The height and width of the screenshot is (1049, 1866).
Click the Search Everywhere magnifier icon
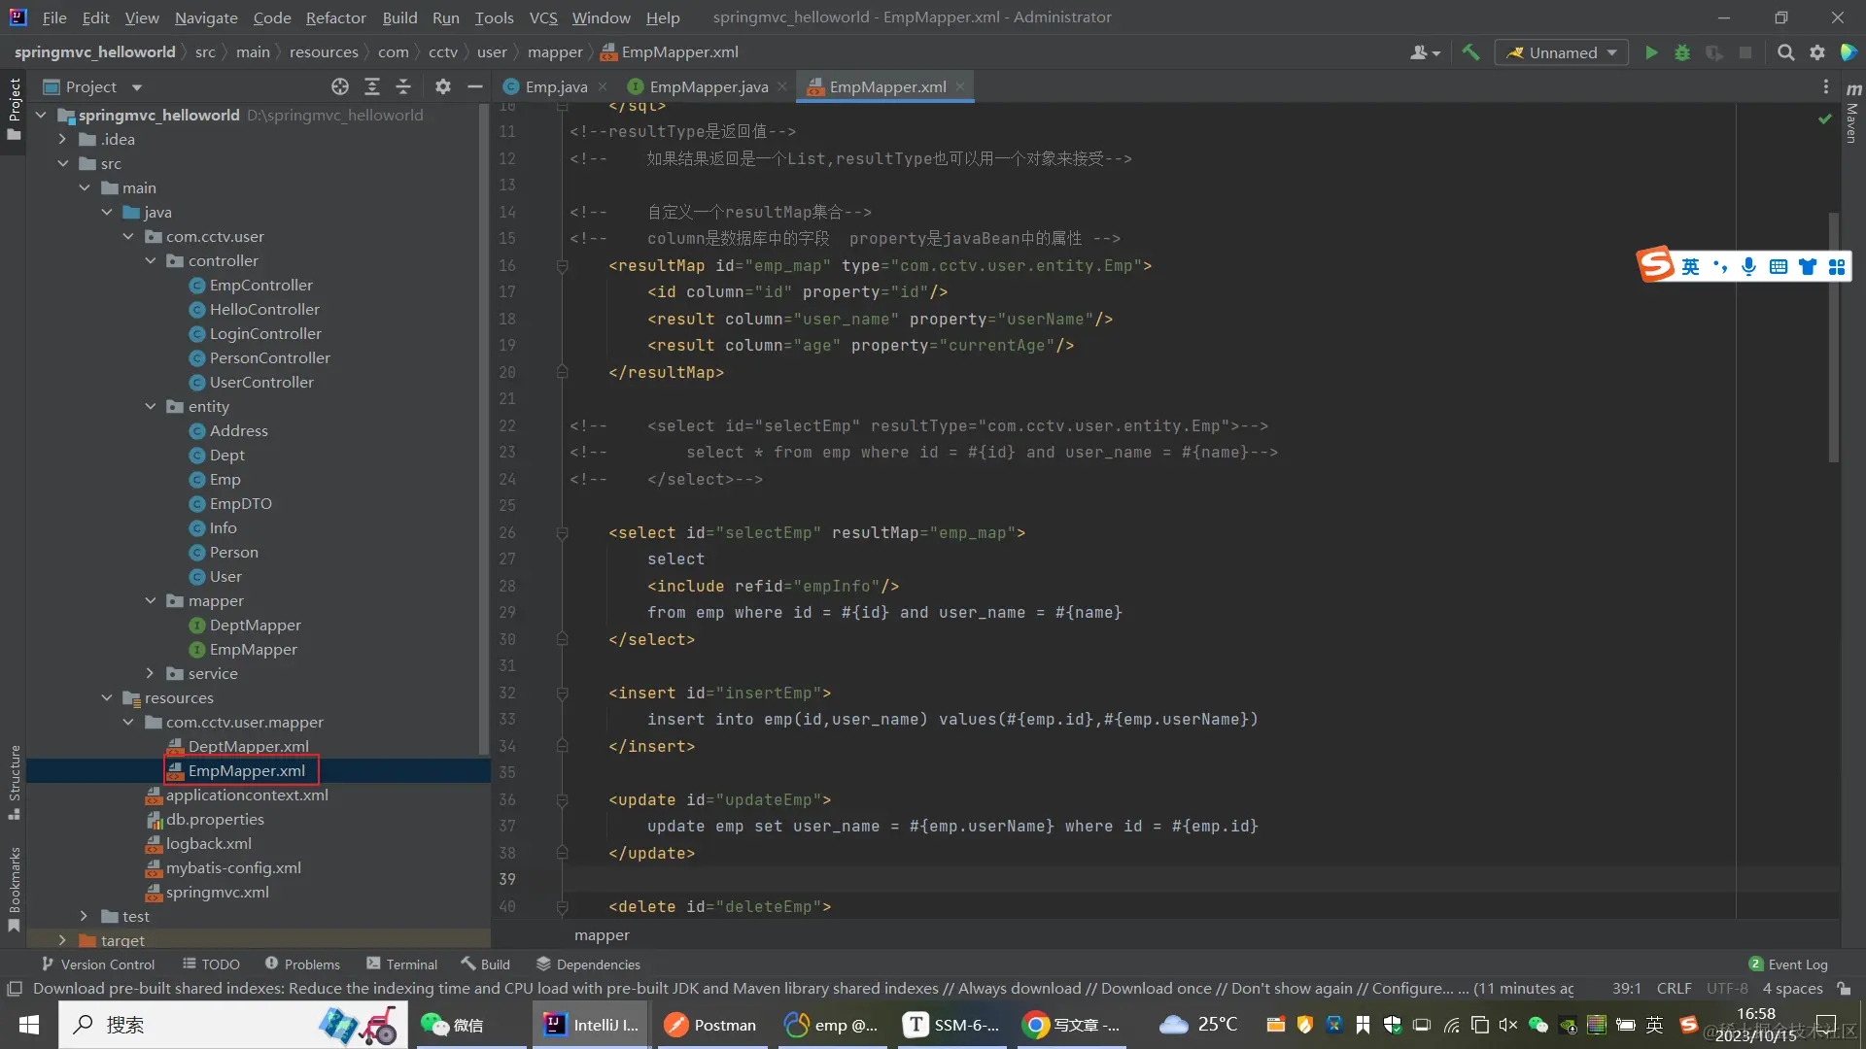pos(1785,52)
